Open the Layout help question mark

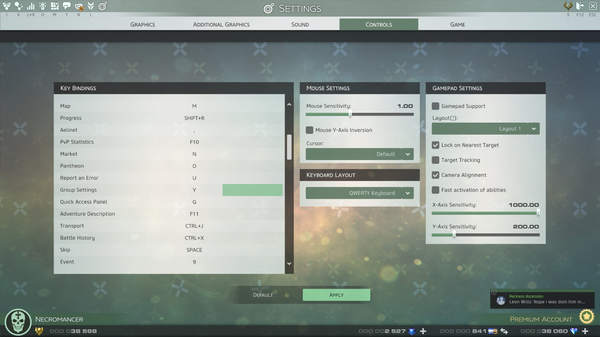click(452, 118)
